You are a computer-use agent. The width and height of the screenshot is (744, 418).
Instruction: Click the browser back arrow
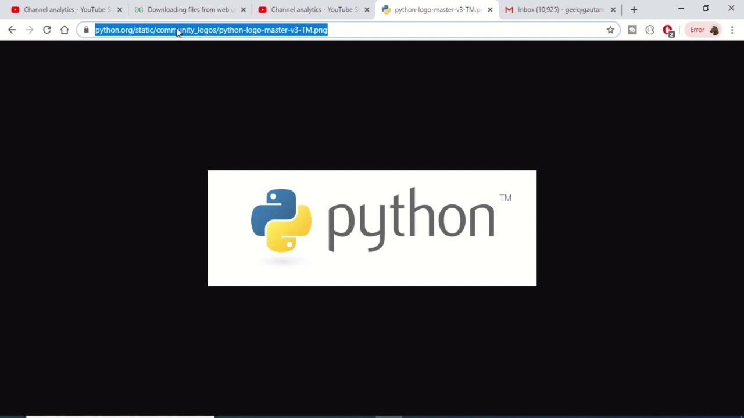coord(12,30)
